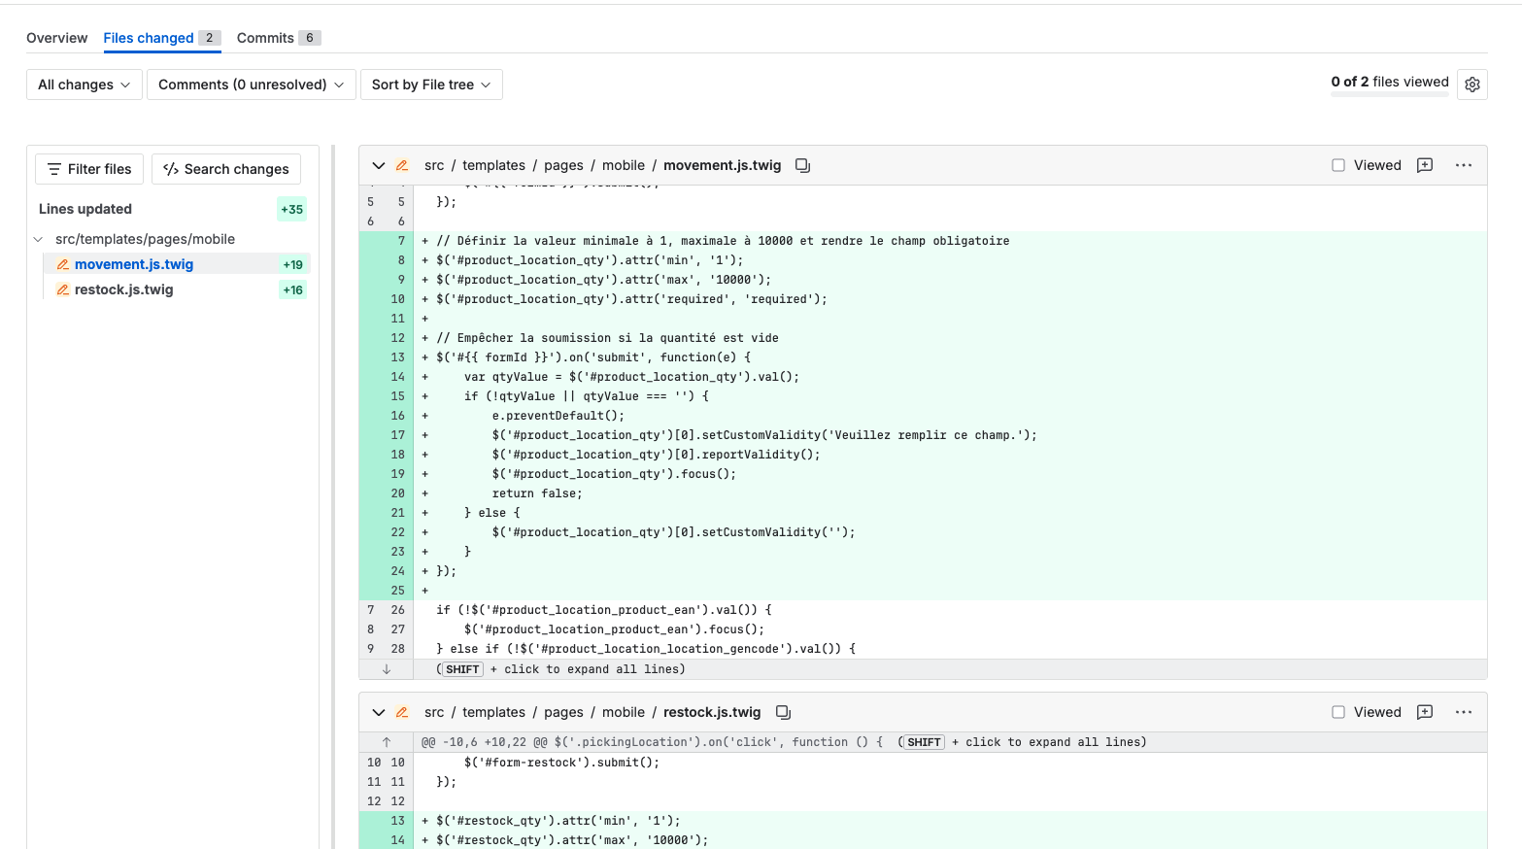
Task: Open more options for restock.js.twig
Action: pos(1463,712)
